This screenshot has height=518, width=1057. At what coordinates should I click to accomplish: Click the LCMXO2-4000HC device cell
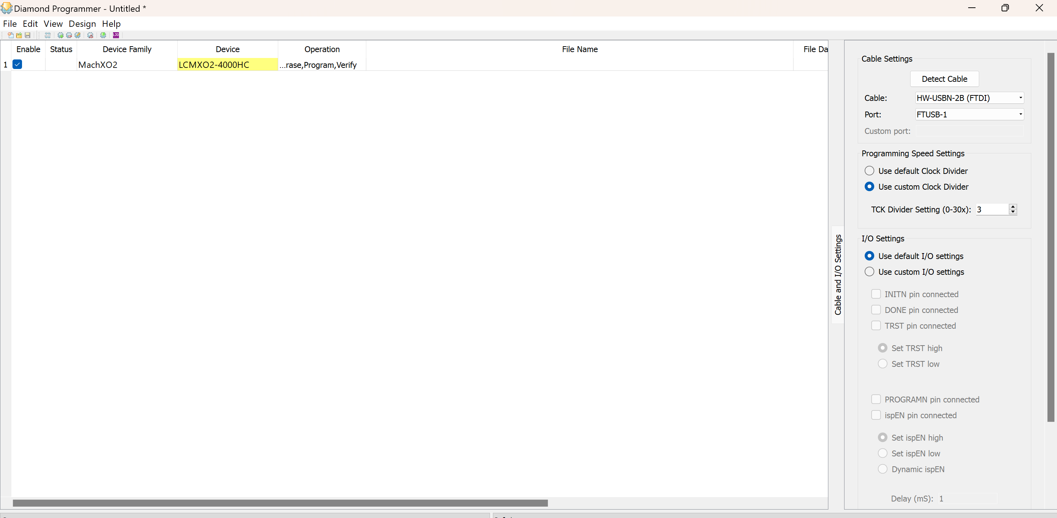pyautogui.click(x=227, y=65)
